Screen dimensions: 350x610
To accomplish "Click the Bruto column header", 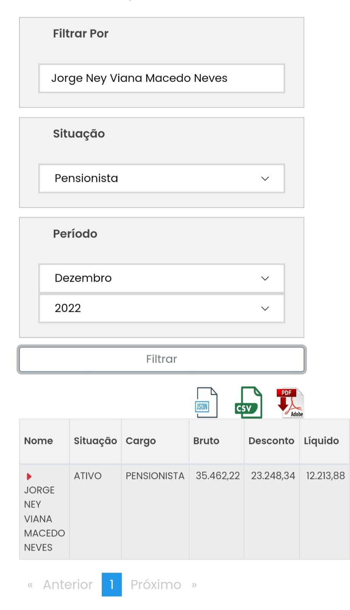I will tap(206, 441).
